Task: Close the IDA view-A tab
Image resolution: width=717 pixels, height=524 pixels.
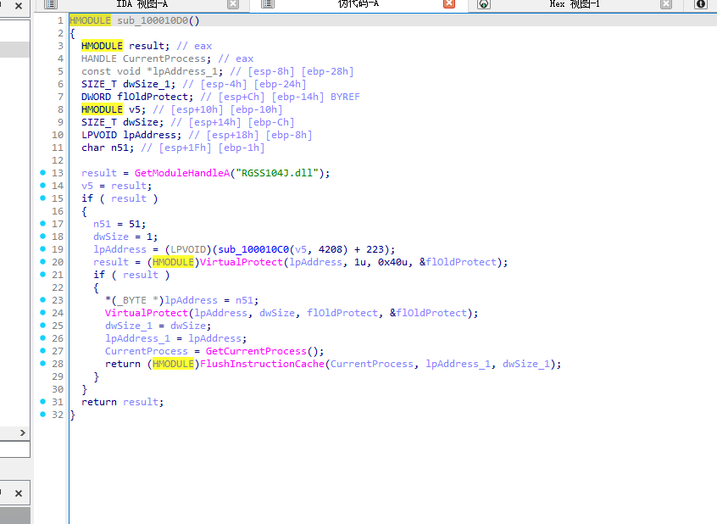Action: (x=233, y=4)
